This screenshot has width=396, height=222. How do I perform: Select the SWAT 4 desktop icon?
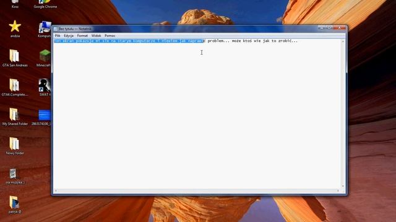[x=45, y=88]
